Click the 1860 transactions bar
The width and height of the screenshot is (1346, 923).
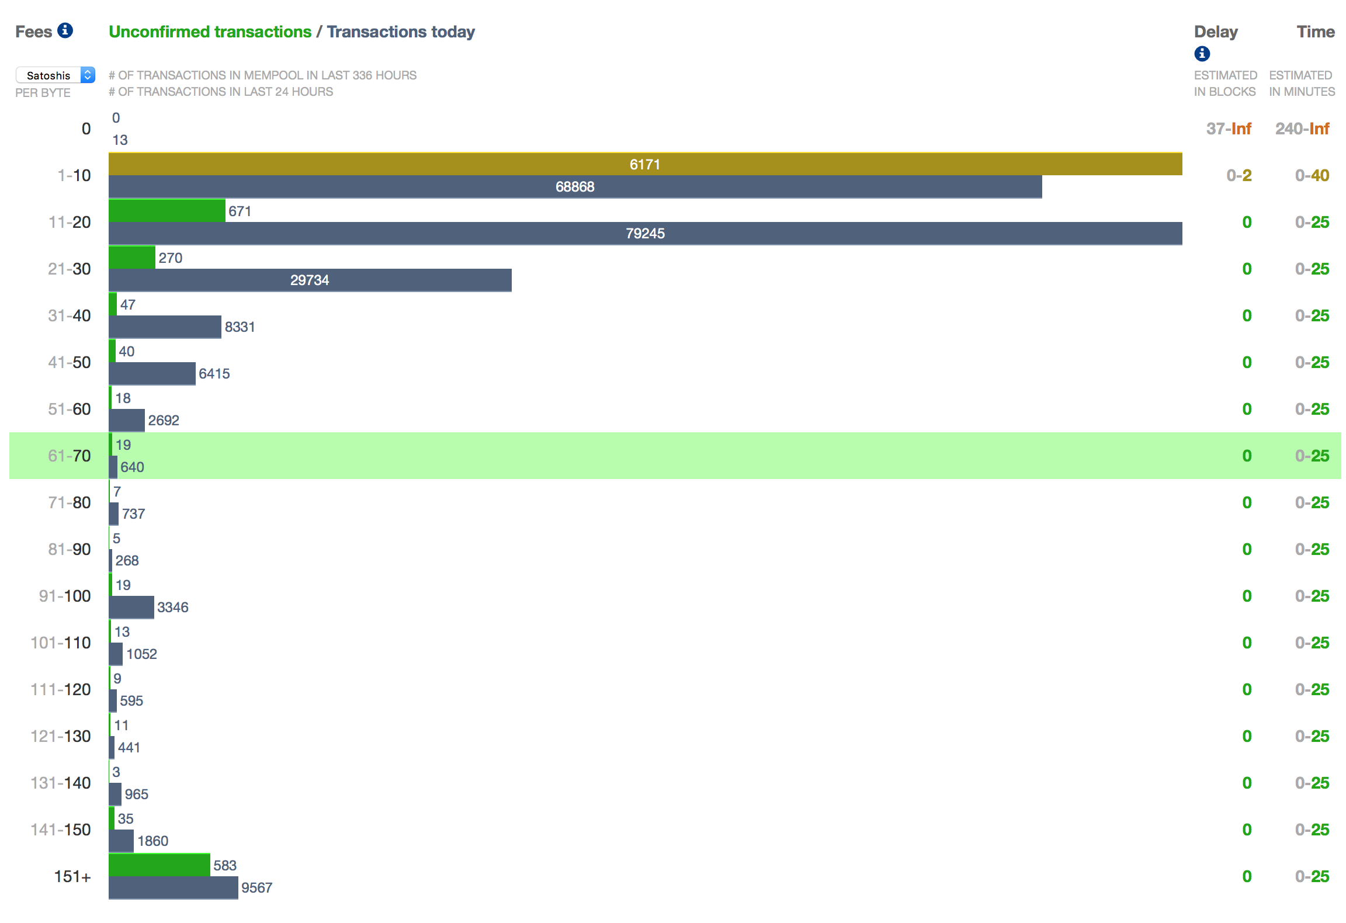pos(122,841)
